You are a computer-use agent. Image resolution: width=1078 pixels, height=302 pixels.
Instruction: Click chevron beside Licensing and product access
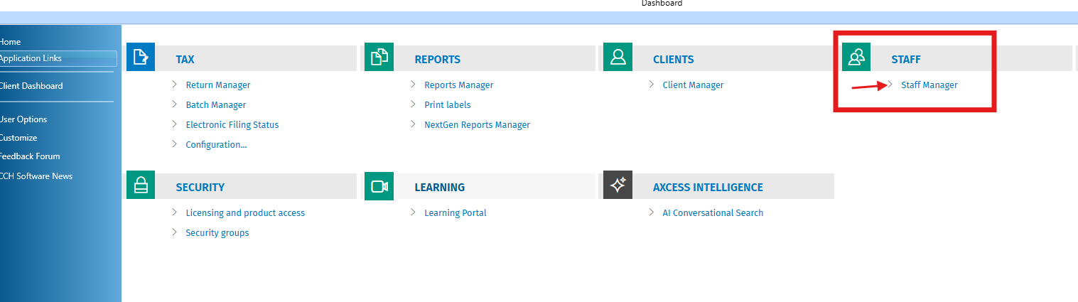click(x=174, y=212)
